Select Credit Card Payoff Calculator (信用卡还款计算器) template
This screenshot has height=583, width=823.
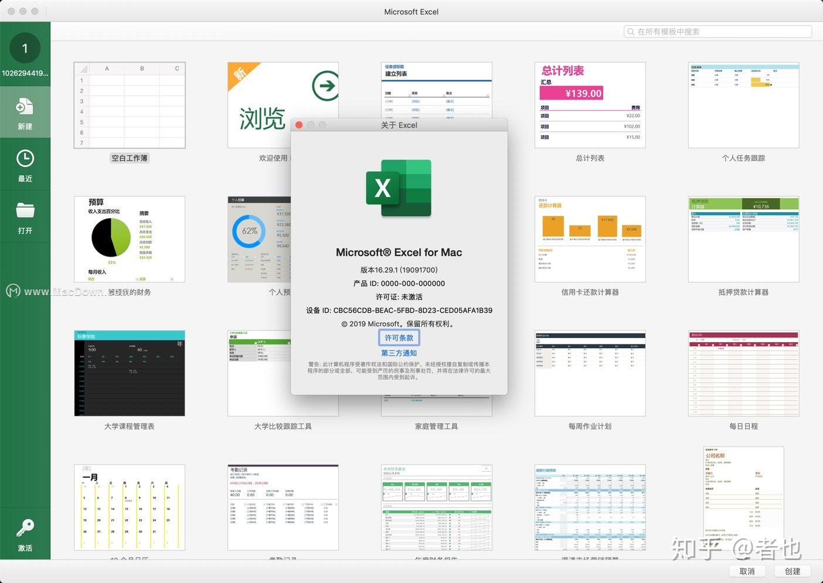coord(590,240)
